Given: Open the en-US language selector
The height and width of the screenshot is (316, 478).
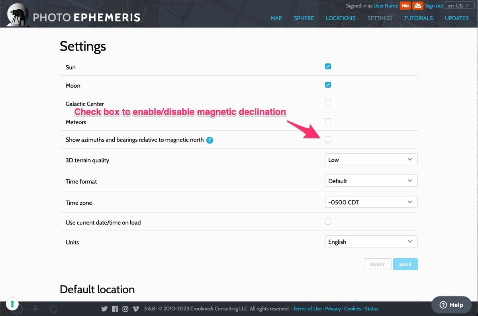Looking at the screenshot, I should [458, 6].
